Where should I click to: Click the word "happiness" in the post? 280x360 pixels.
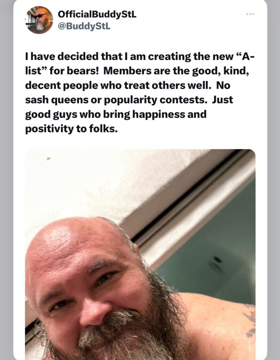(159, 114)
